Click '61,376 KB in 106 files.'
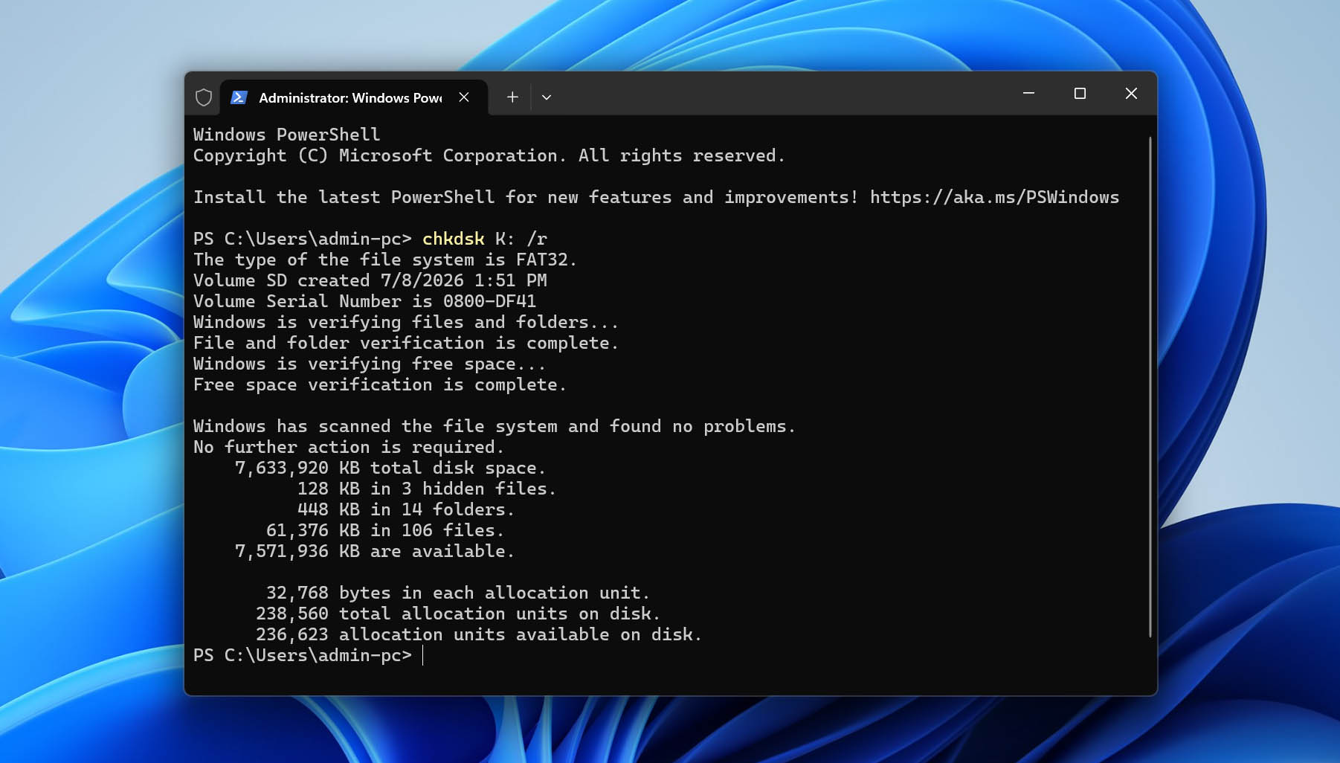This screenshot has width=1340, height=763. click(385, 530)
